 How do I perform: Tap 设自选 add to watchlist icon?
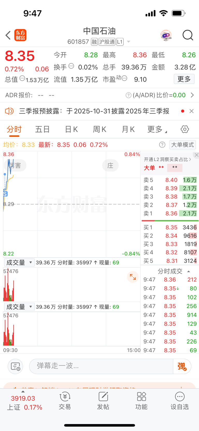180,401
